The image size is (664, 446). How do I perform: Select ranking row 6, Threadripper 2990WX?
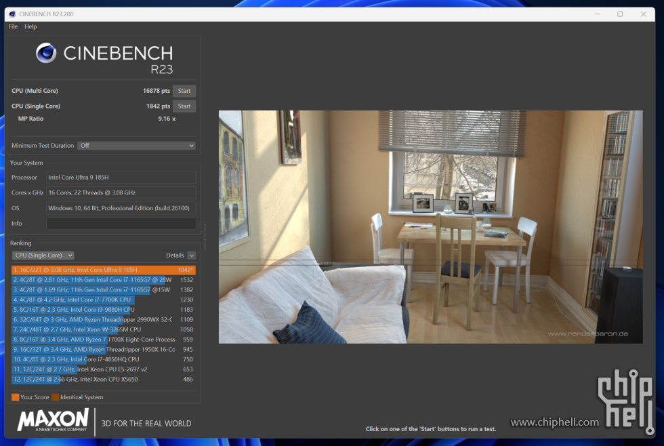[103, 320]
